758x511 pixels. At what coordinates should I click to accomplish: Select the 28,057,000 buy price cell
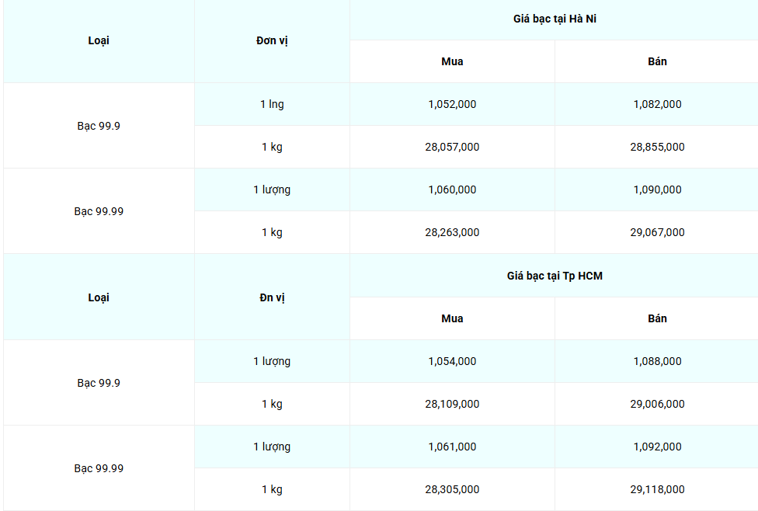point(452,147)
